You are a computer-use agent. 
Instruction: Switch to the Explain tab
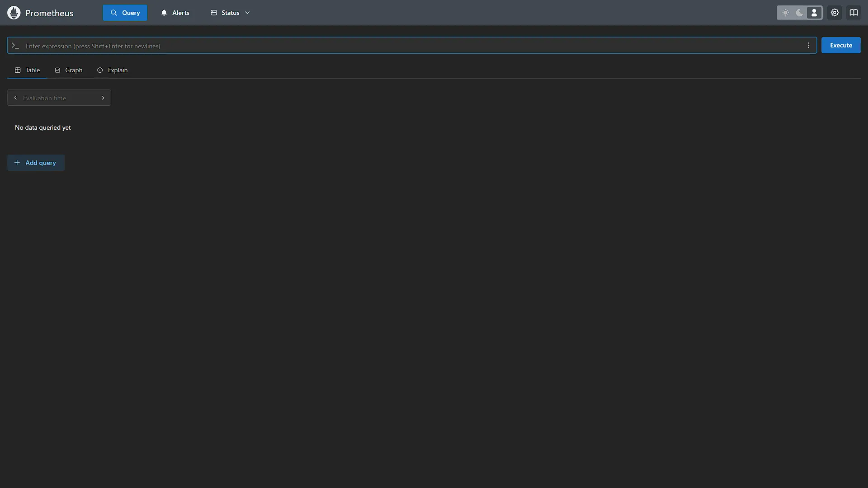(112, 70)
